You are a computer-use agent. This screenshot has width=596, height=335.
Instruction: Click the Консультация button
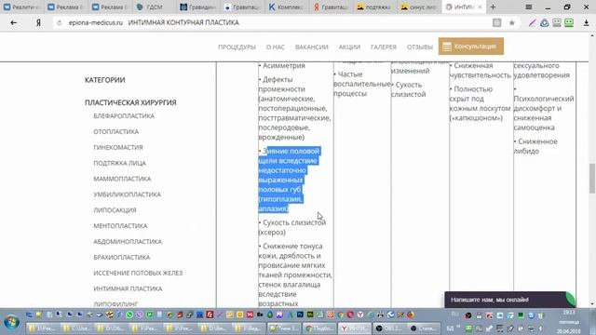pos(471,47)
